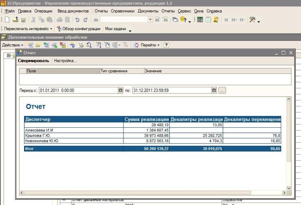Screen dimensions: 301x205
Task: Open calendar picker for period start date
Action: [x=121, y=90]
